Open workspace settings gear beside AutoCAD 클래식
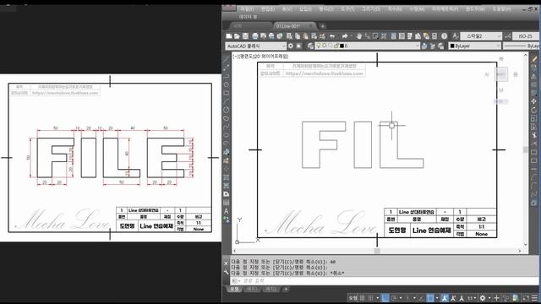Viewport: 541px width, 304px height. pyautogui.click(x=291, y=46)
